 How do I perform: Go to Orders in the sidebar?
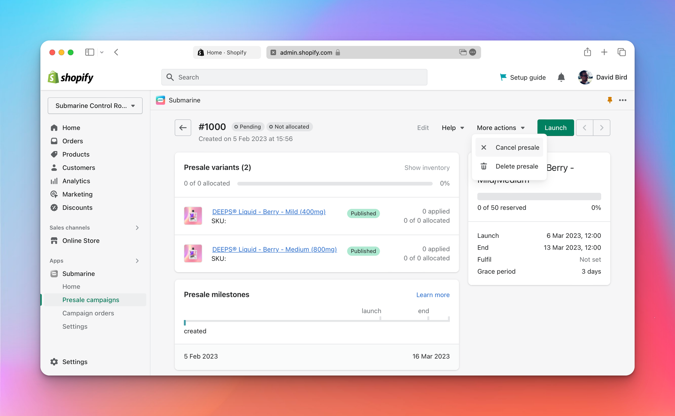pos(73,141)
